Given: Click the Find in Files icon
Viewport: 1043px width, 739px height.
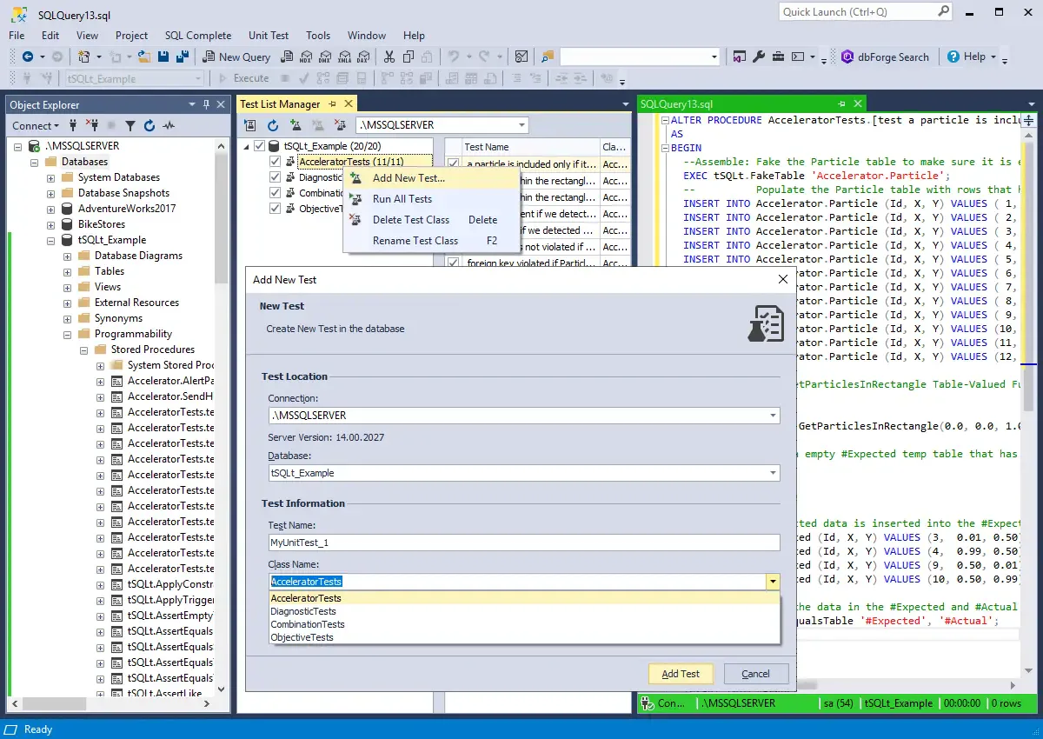Looking at the screenshot, I should tap(547, 57).
